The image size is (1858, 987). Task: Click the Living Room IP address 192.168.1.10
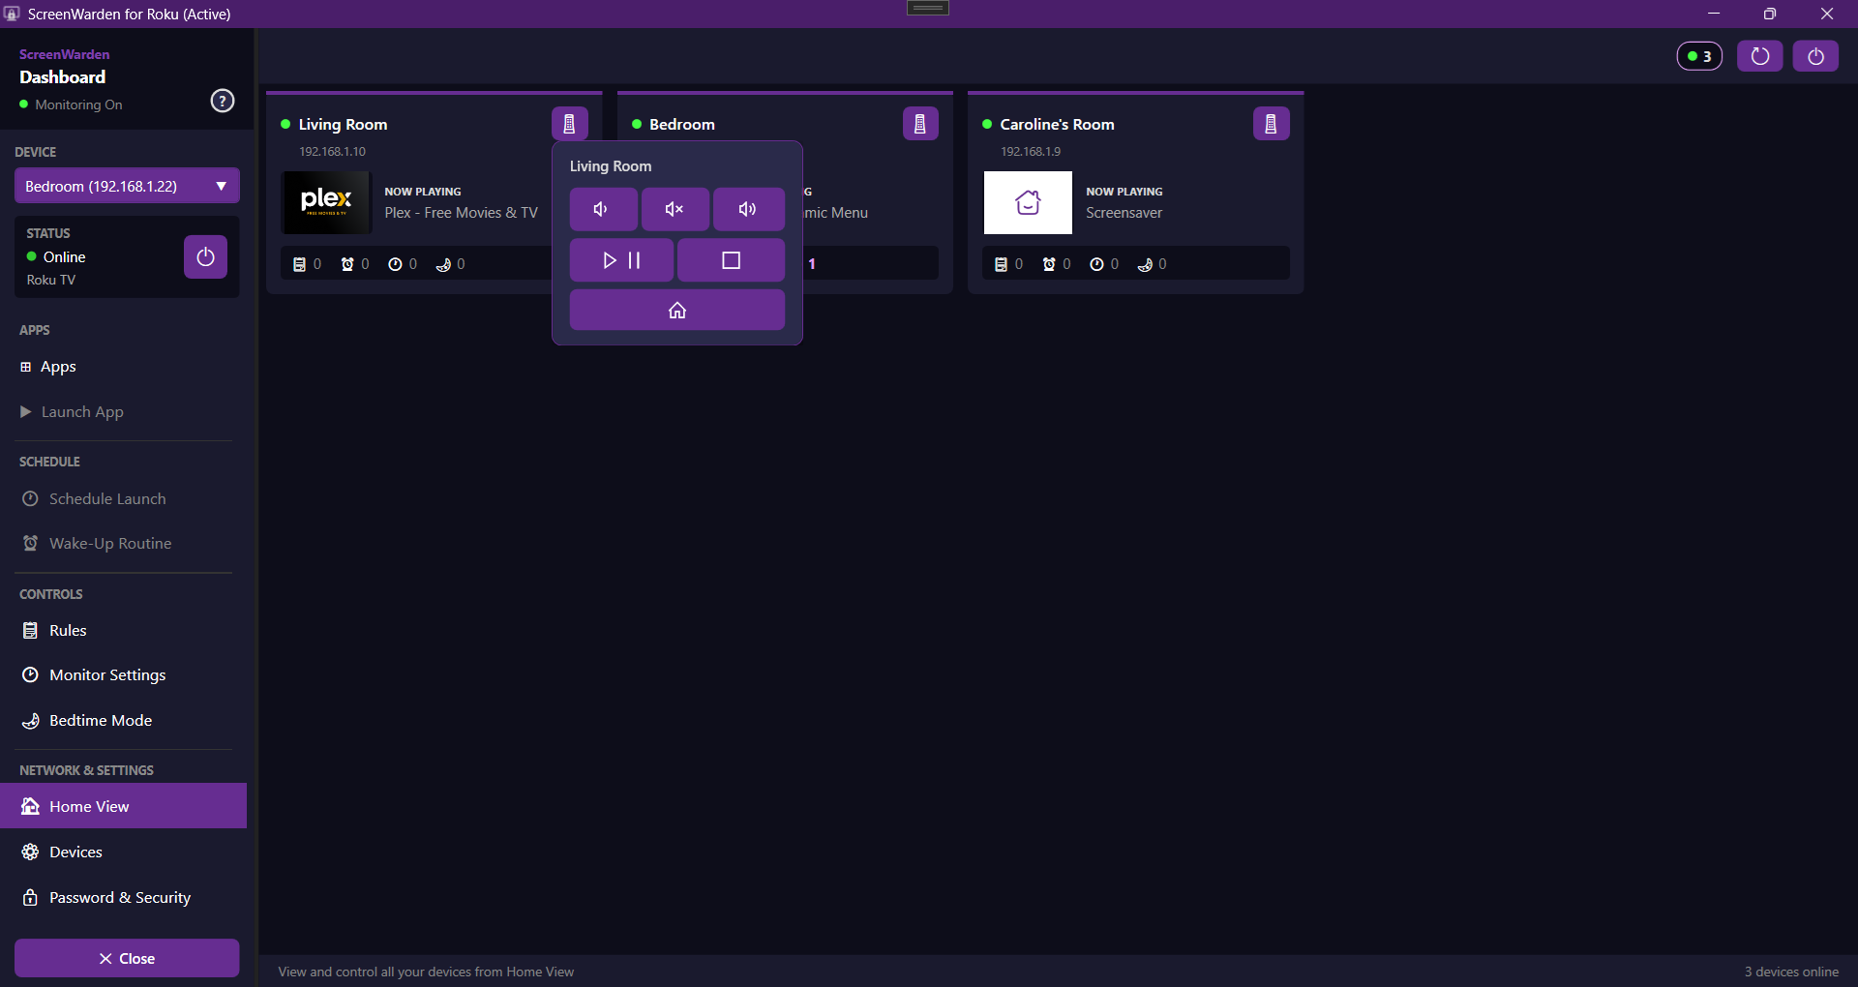(x=332, y=152)
